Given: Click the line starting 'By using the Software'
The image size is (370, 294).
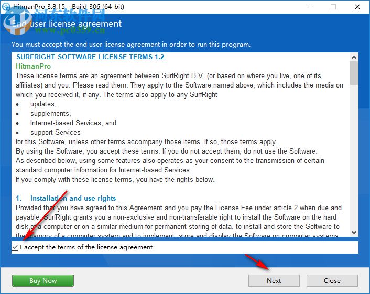Looking at the screenshot, I should coord(166,151).
